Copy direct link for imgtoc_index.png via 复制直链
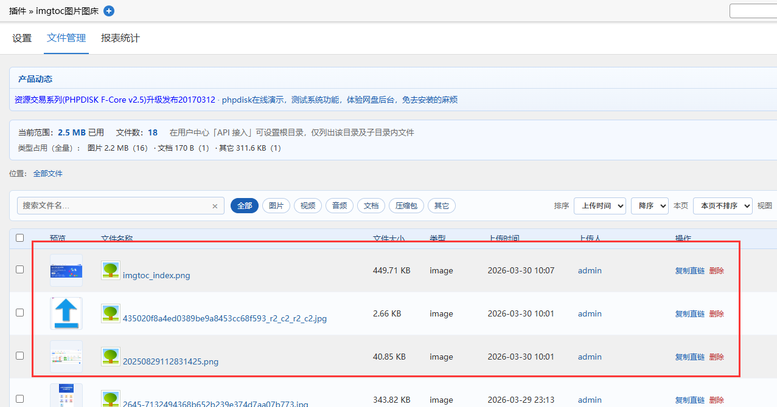Screen dimensions: 777x407 (x=689, y=270)
